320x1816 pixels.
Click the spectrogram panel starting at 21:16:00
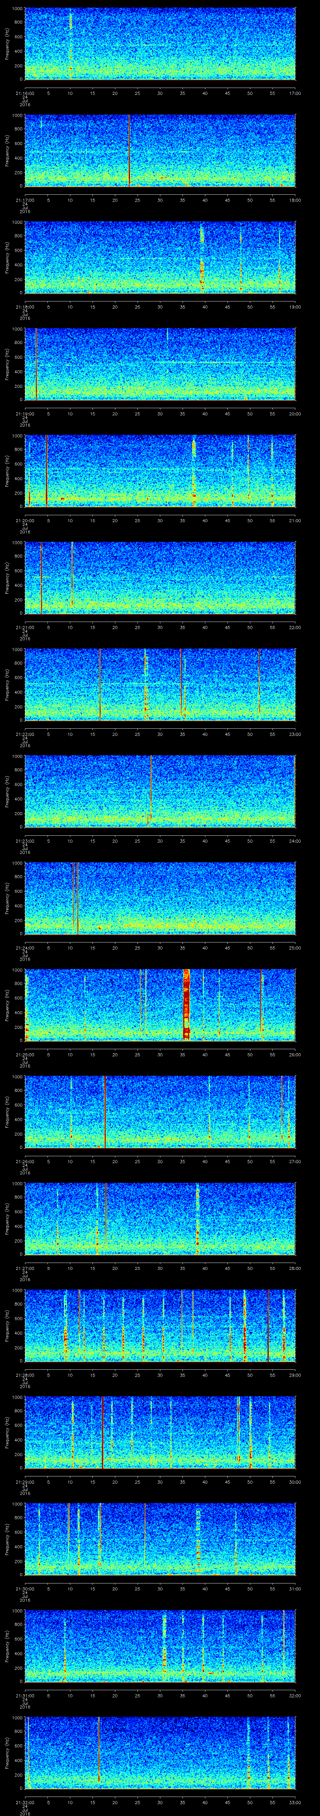160,44
